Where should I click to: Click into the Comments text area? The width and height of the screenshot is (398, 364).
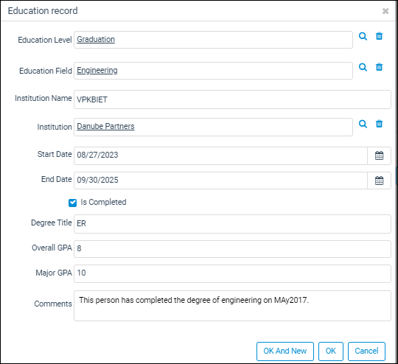[232, 306]
